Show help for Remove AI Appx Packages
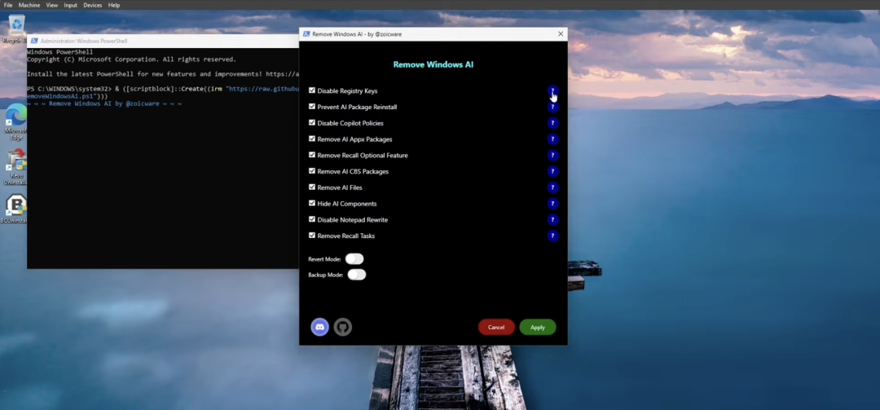The height and width of the screenshot is (410, 880). point(552,139)
